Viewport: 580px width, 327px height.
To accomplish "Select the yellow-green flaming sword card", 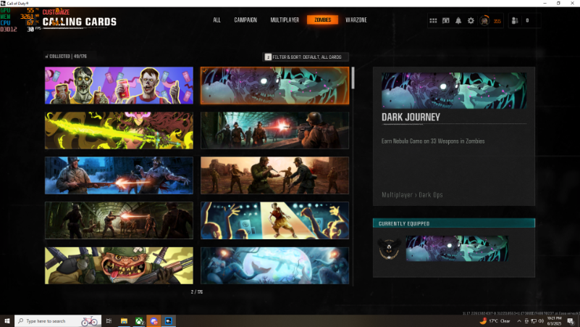I will pos(119,131).
